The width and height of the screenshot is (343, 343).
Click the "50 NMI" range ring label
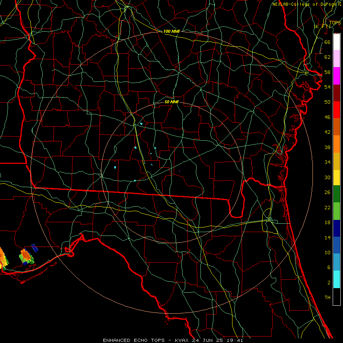(171, 102)
